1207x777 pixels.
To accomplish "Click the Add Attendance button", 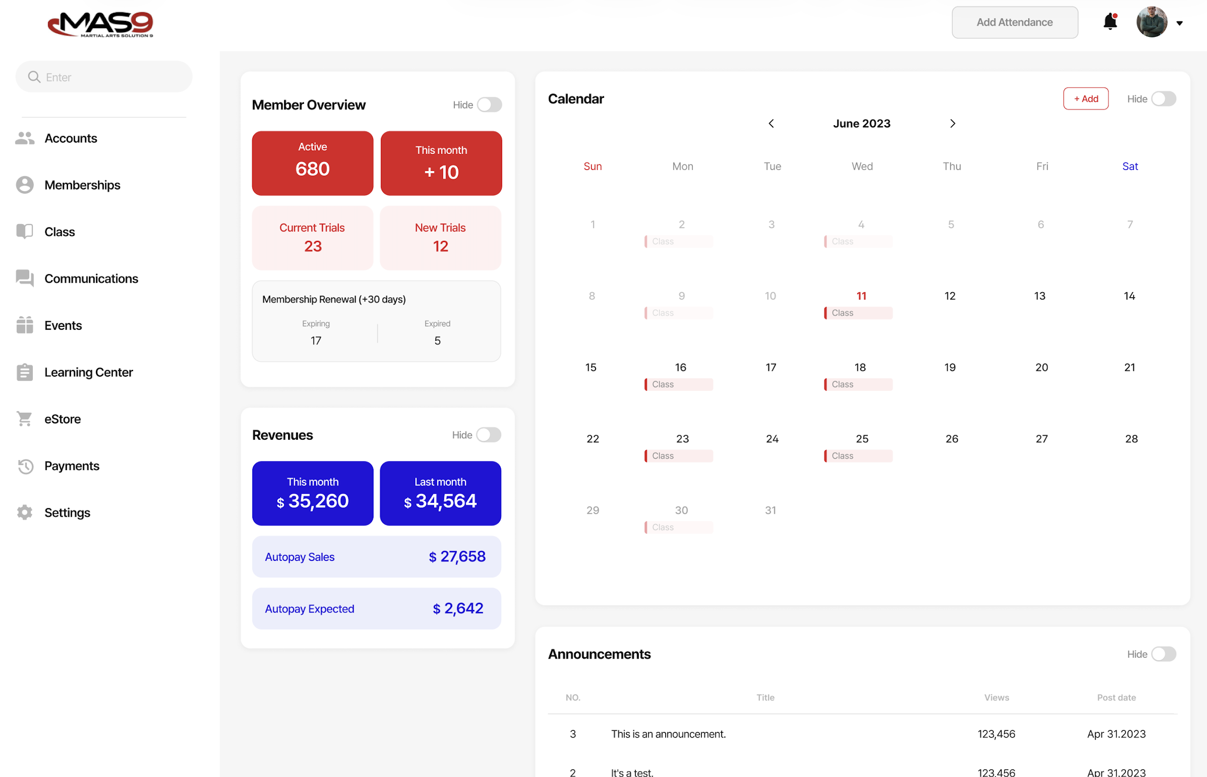I will [x=1015, y=22].
